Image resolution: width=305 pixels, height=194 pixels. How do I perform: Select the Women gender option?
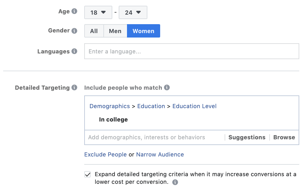click(143, 31)
